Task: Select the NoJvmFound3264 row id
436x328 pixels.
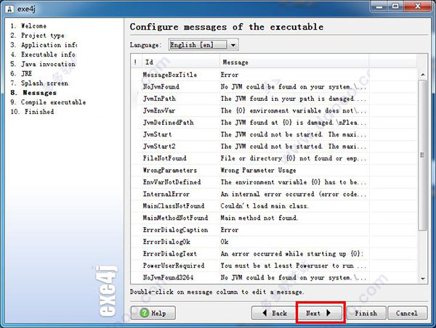Action: (169, 278)
